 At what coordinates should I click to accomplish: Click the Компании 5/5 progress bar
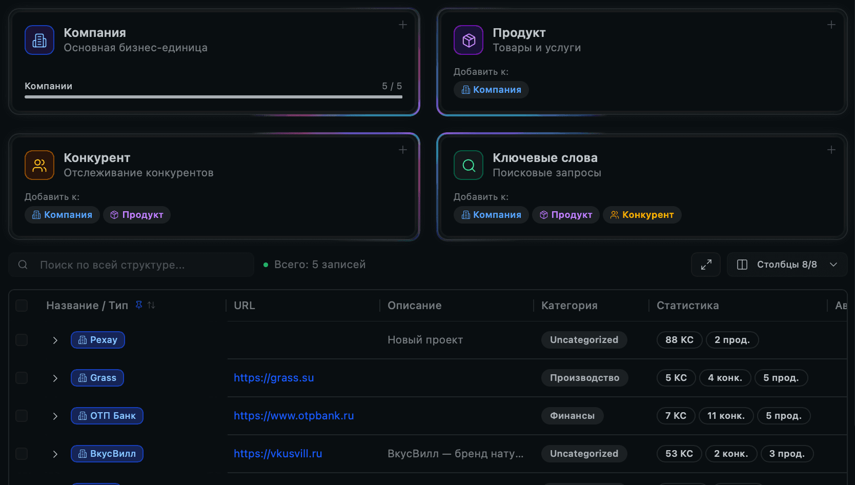tap(214, 96)
